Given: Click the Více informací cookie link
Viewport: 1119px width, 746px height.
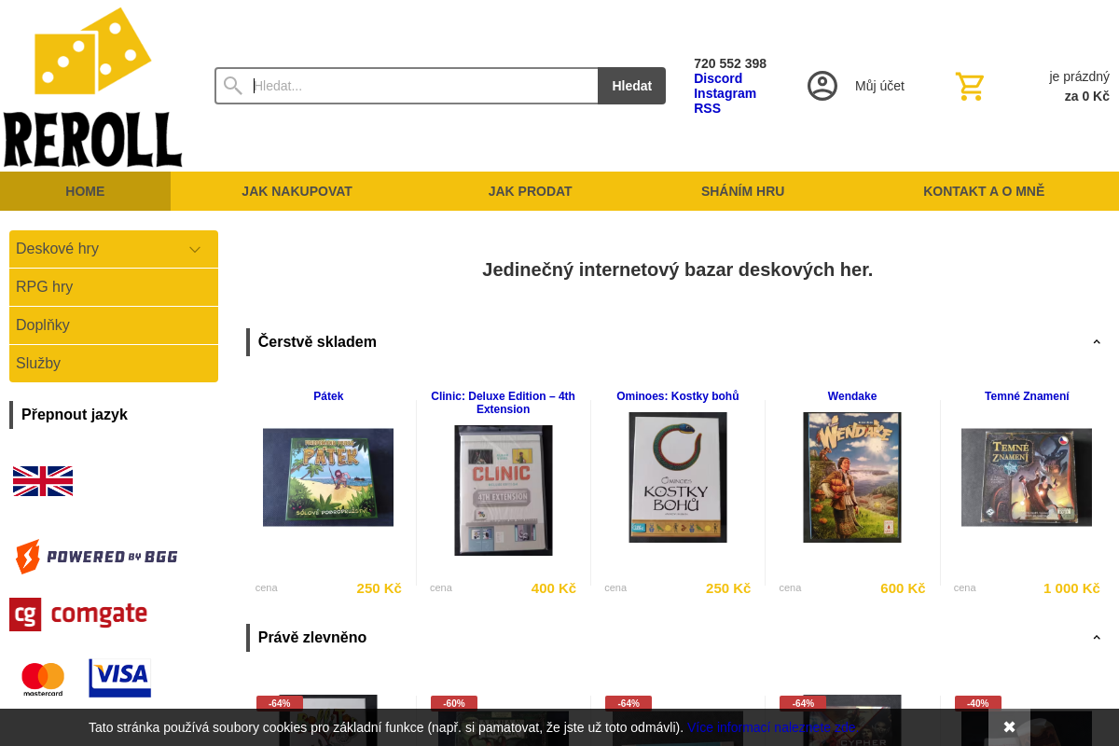Looking at the screenshot, I should tap(772, 727).
